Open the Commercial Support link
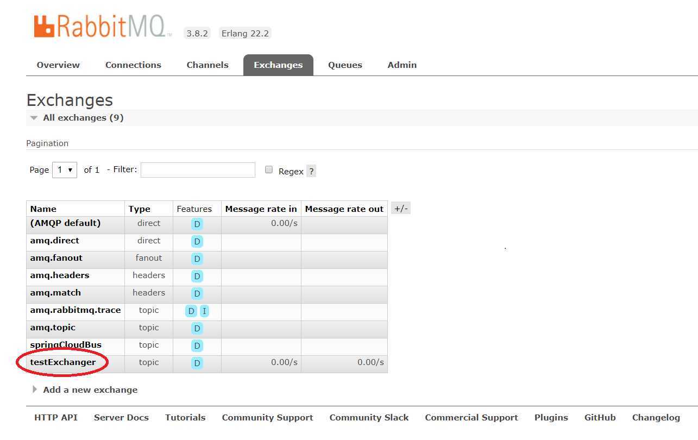698x440 pixels. click(x=471, y=418)
